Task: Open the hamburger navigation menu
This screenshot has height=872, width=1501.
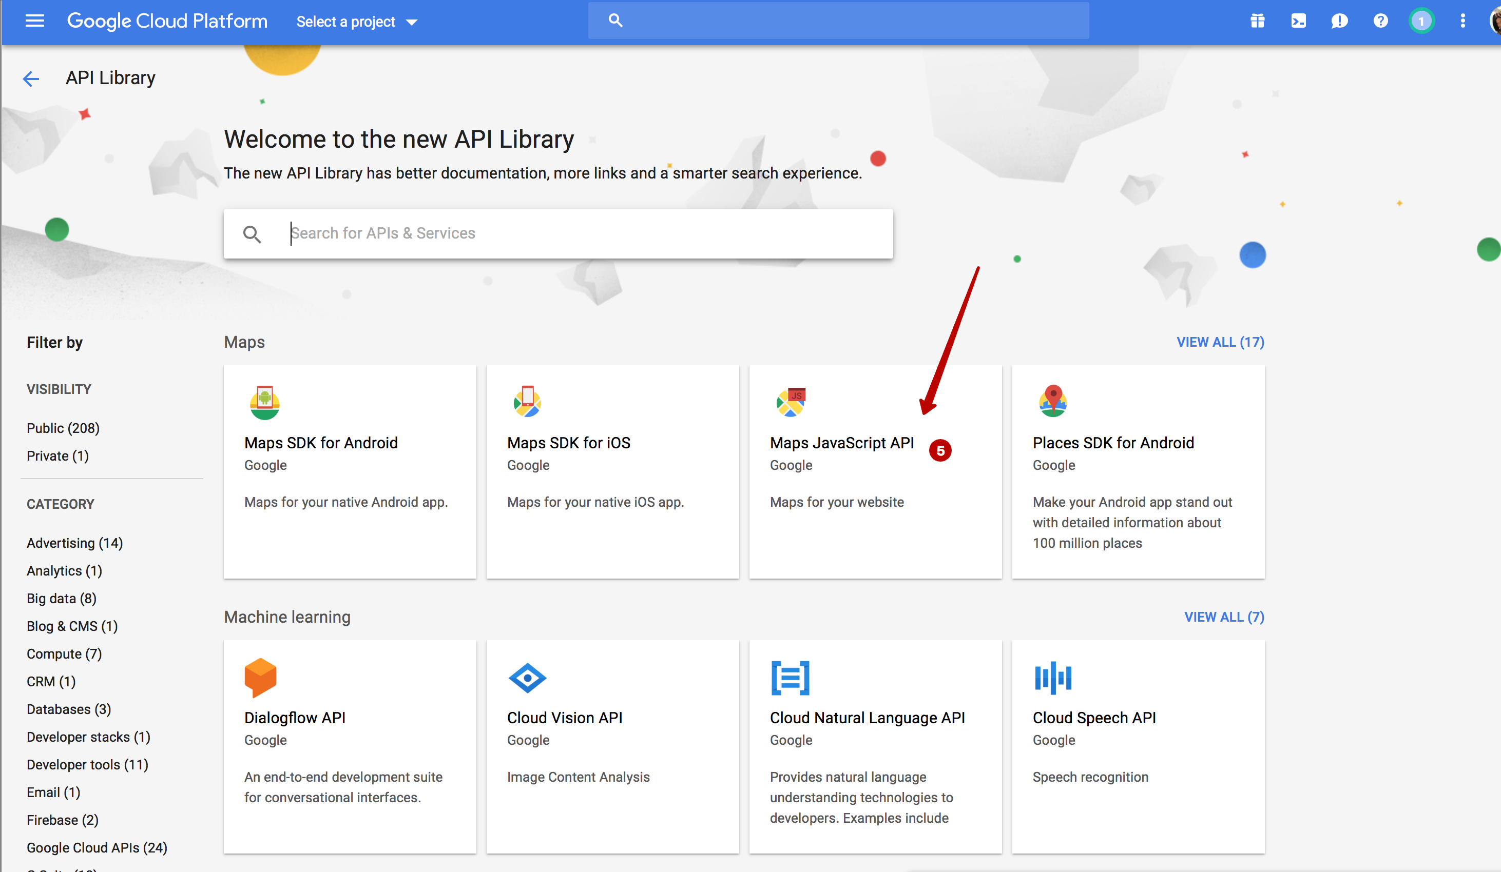Action: (x=34, y=22)
